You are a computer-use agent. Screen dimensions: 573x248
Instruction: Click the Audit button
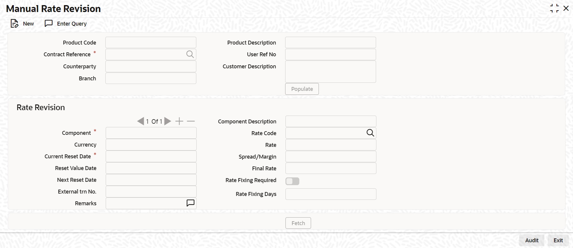(x=531, y=240)
